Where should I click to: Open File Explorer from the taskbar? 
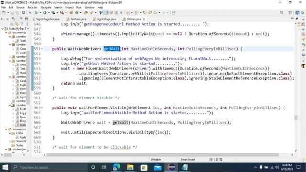coord(130,167)
